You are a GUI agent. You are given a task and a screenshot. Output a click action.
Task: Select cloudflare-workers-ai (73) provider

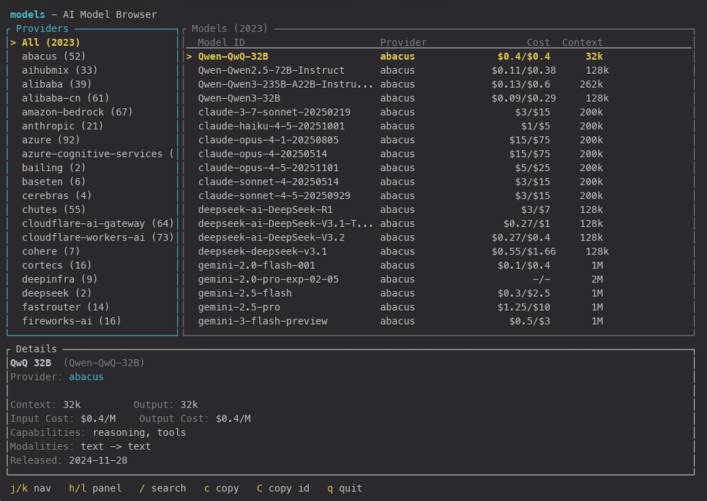coord(97,237)
